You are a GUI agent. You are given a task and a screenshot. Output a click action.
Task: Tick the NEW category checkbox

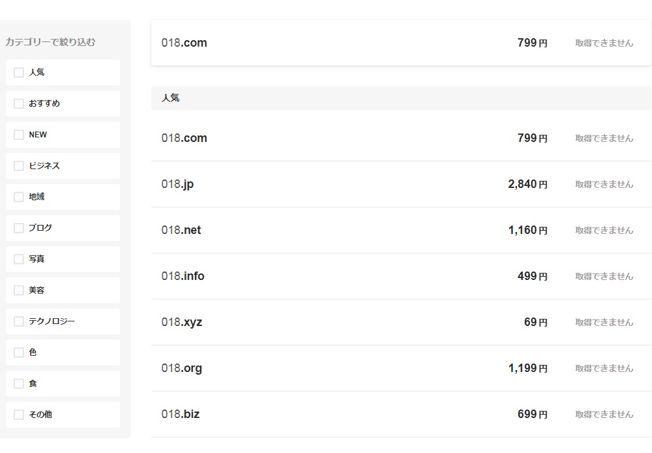point(19,135)
